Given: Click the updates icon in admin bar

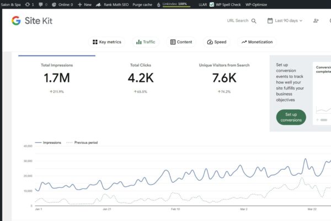Looking at the screenshot, I should coord(28,4).
